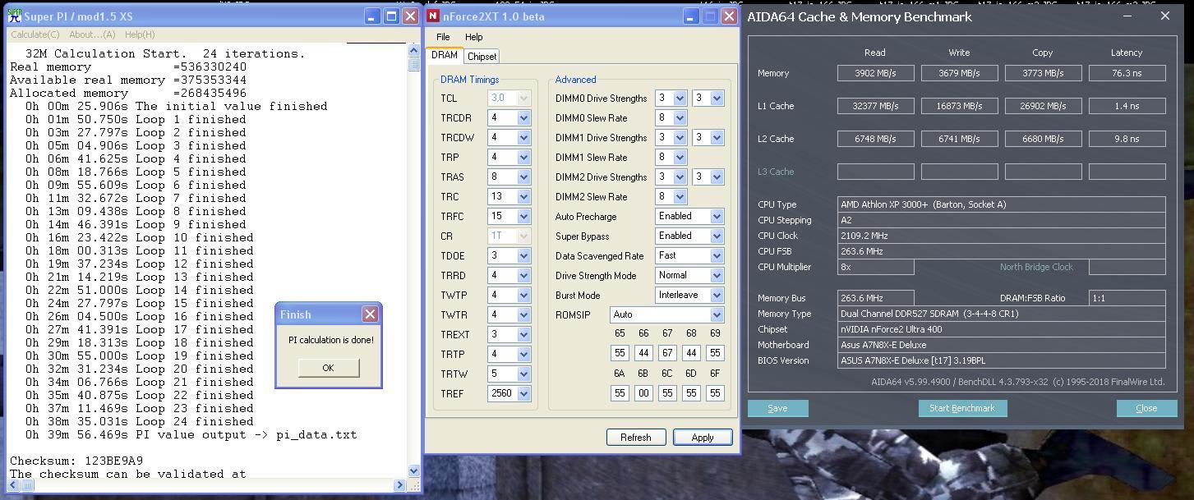
Task: Expand the TRTW dropdown
Action: (x=523, y=374)
